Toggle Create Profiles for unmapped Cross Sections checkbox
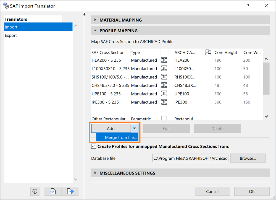276x200 pixels. [x=94, y=146]
